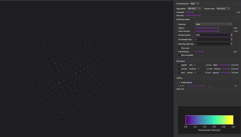Enable the Sagittal slice plane checkbox
241x137 pixels.
pos(180,65)
